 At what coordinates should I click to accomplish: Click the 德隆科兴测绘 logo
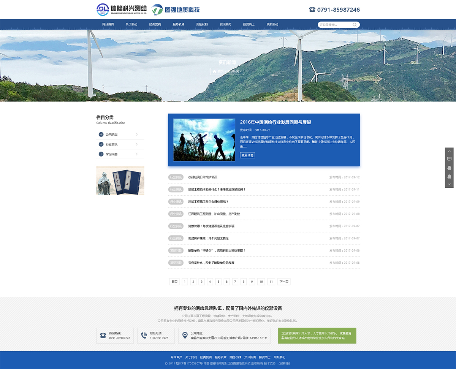(x=122, y=9)
